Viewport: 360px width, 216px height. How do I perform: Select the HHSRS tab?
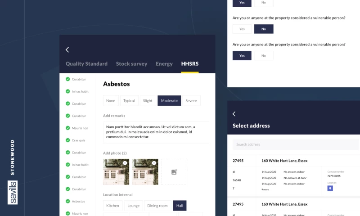(x=190, y=64)
